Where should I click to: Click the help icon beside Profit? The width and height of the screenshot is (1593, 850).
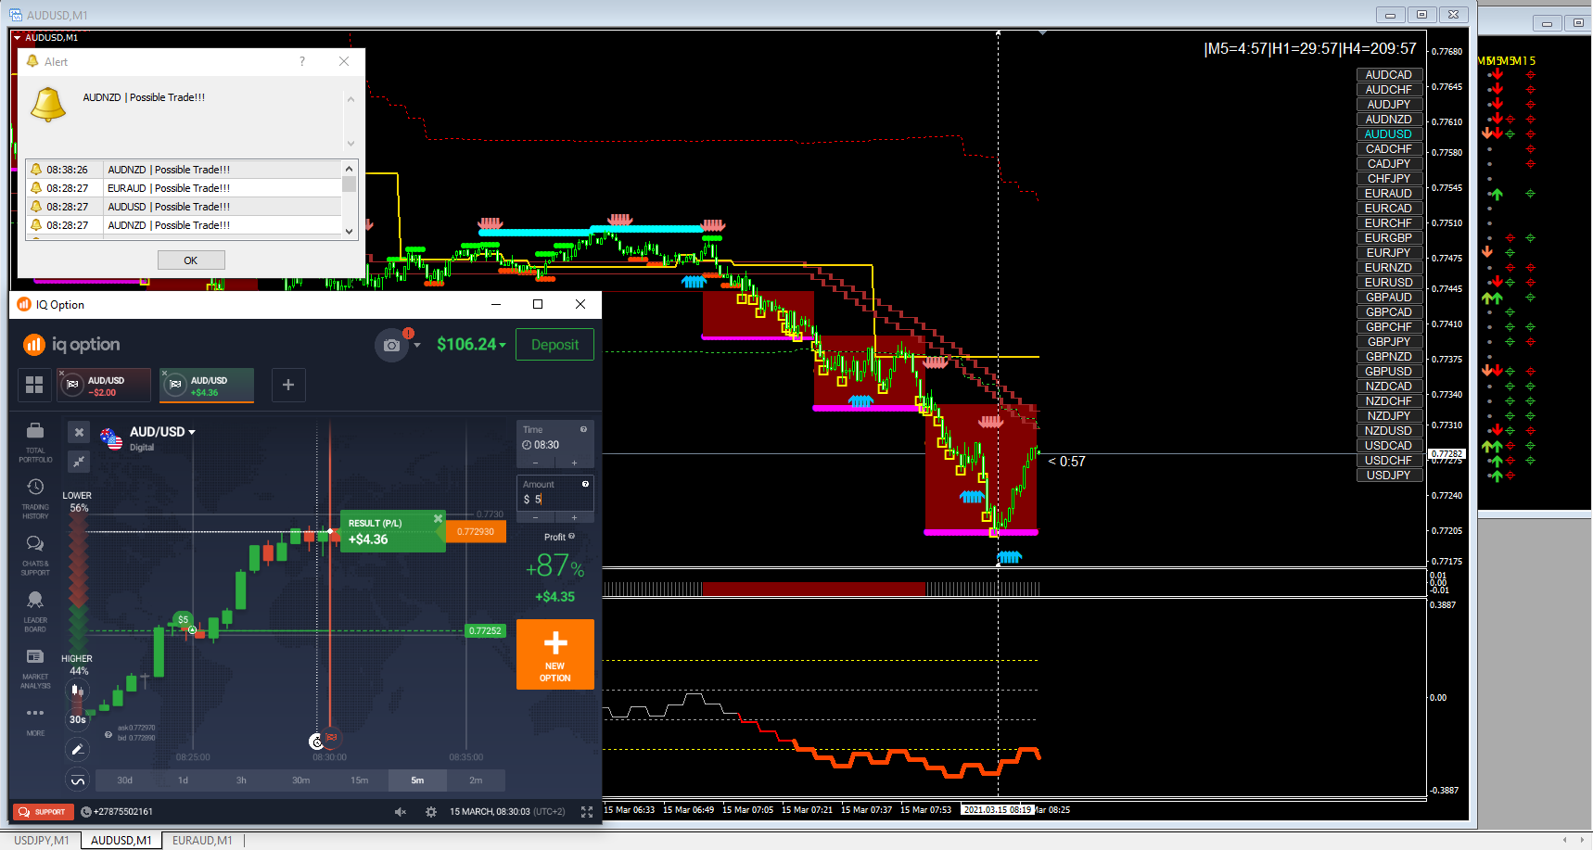pos(571,536)
